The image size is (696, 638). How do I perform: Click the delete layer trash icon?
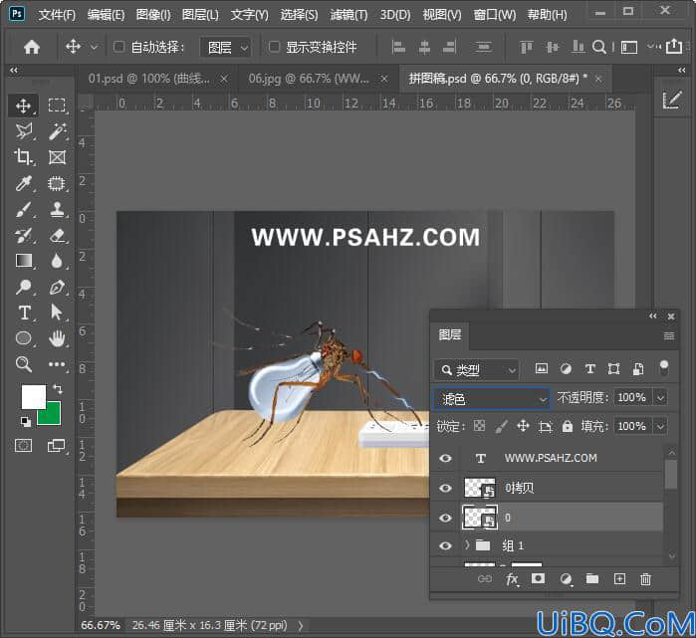tap(645, 579)
